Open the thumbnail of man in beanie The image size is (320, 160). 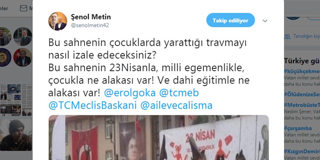tap(16, 135)
